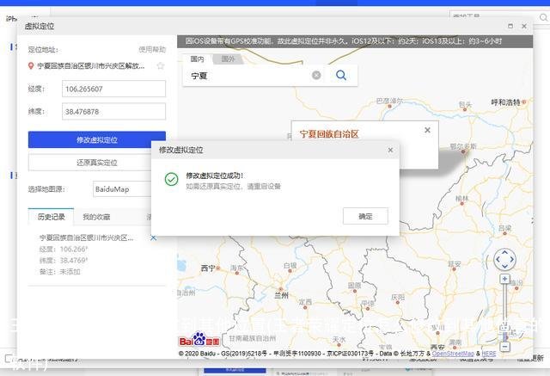
Task: Favorite the current location star icon
Action: click(x=161, y=65)
